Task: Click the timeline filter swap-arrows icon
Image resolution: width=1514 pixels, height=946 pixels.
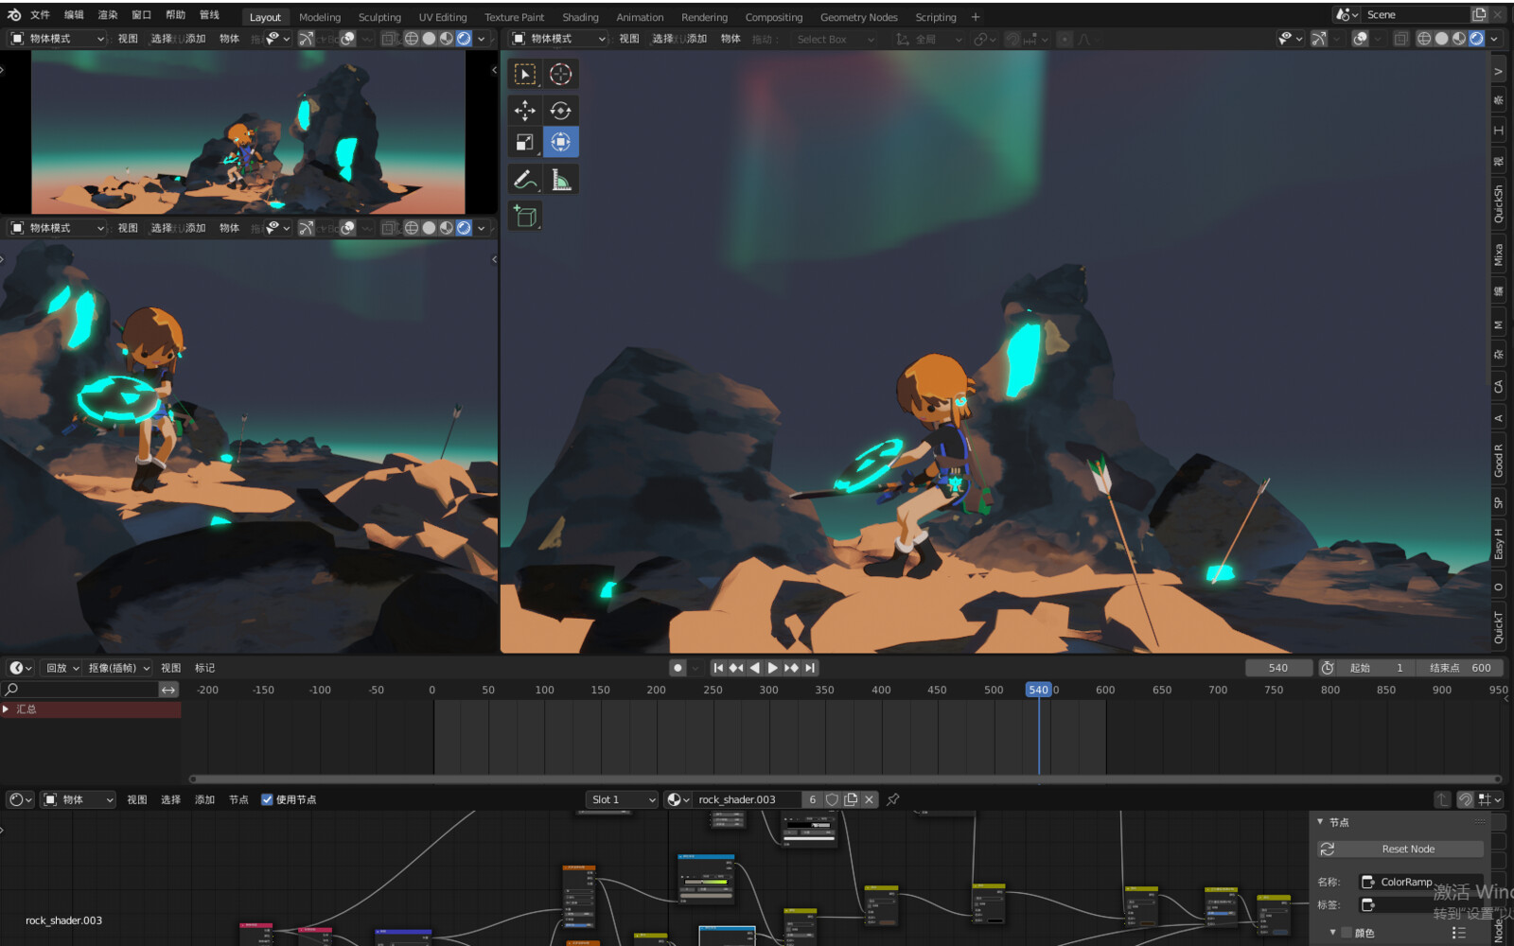Action: tap(168, 690)
